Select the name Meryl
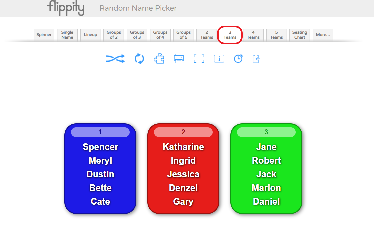 tap(100, 161)
